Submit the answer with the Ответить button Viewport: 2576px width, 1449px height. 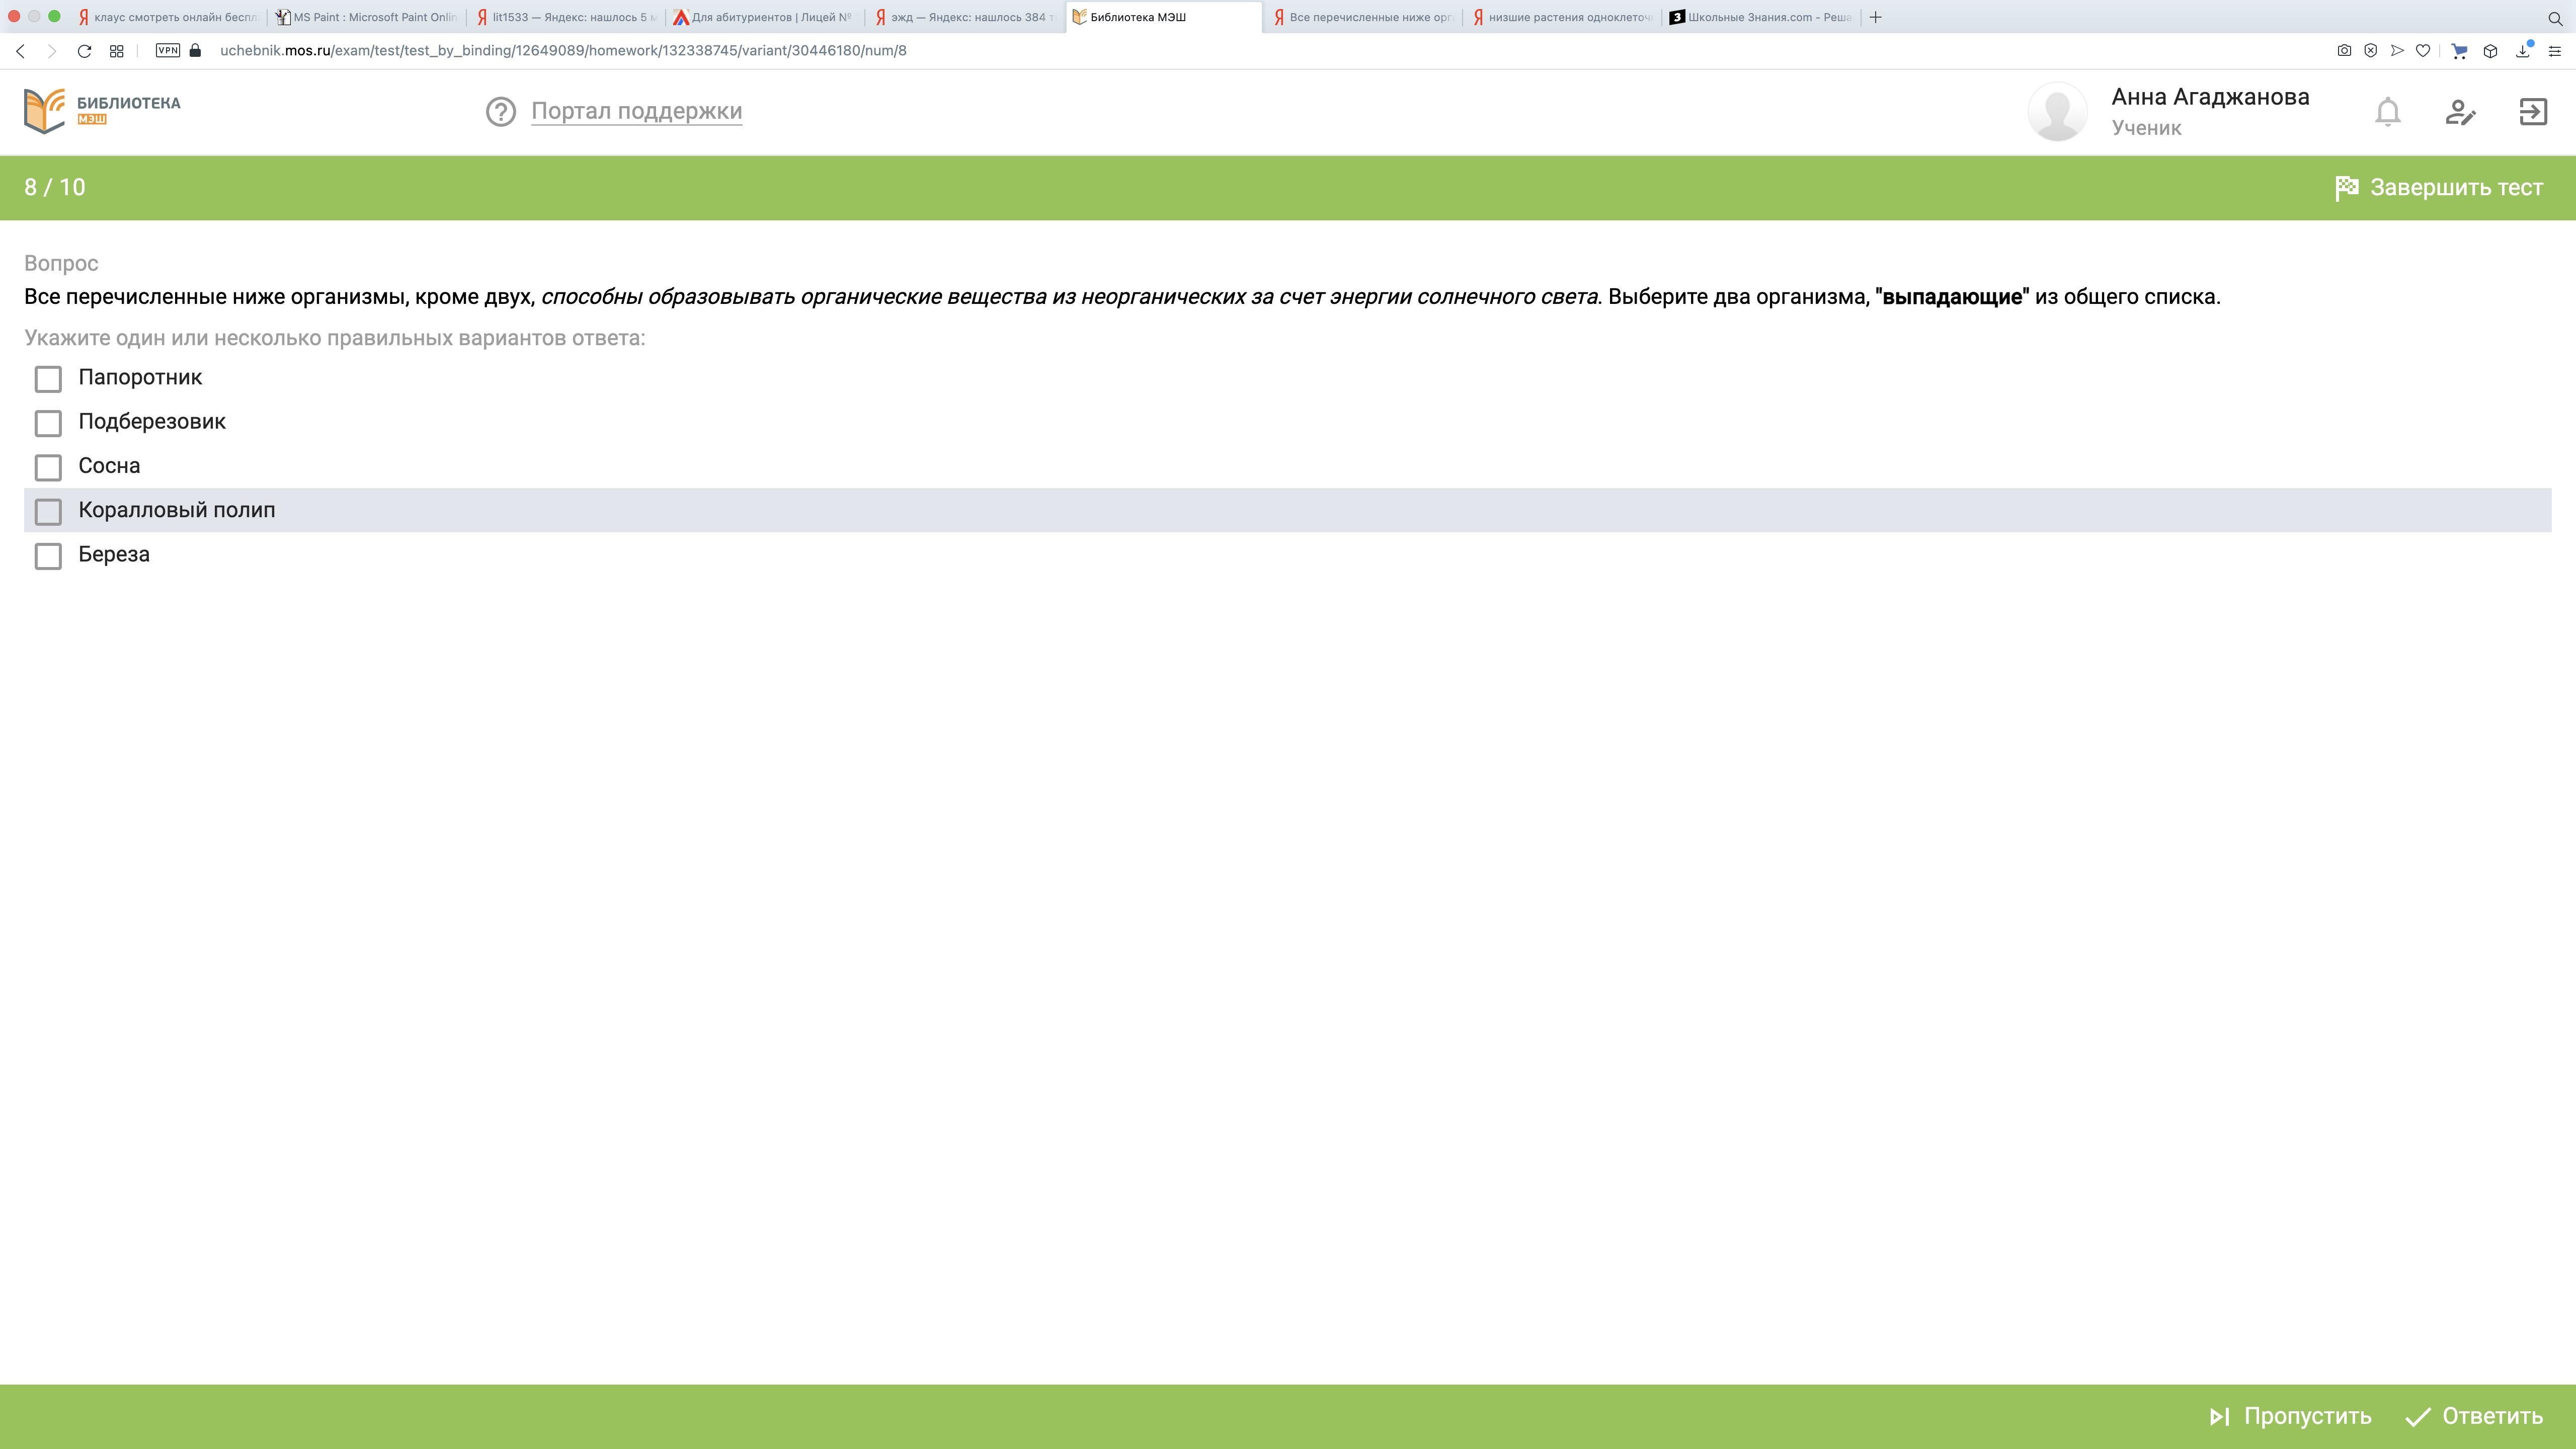(2473, 1416)
